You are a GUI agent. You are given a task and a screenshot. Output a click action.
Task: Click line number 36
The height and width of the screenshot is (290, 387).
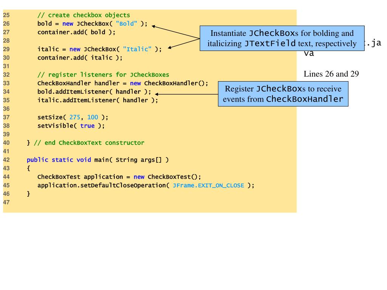pos(6,109)
